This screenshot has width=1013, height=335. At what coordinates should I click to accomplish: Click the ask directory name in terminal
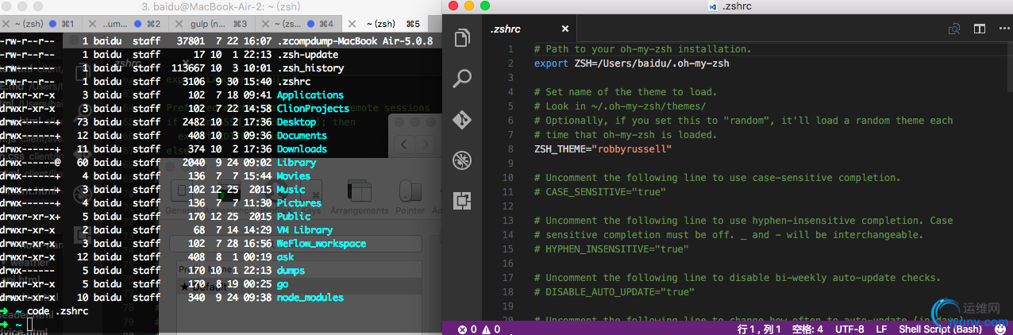pyautogui.click(x=285, y=257)
